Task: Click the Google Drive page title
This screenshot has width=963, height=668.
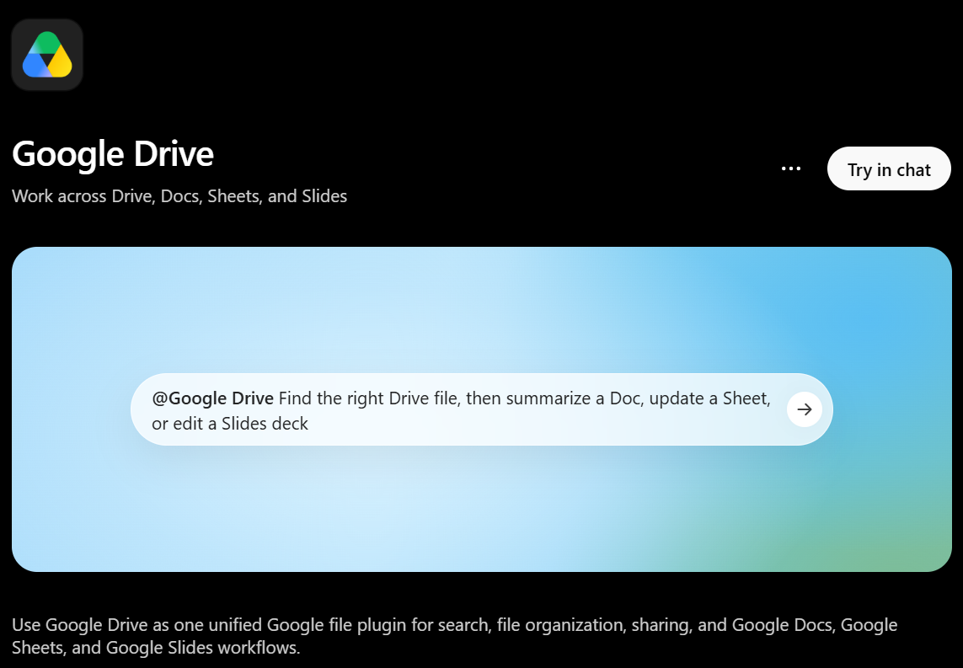Action: pos(113,154)
